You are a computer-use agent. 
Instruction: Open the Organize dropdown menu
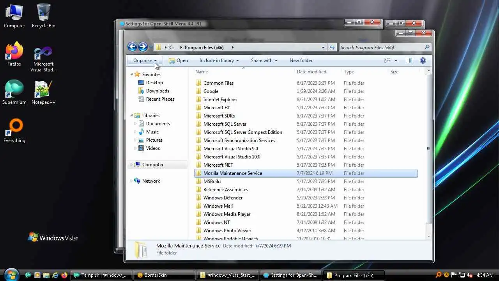click(145, 60)
